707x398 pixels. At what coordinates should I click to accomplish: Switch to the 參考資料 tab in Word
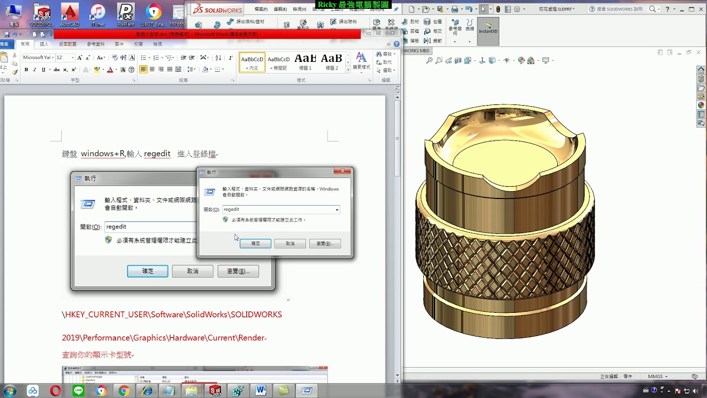click(x=96, y=44)
